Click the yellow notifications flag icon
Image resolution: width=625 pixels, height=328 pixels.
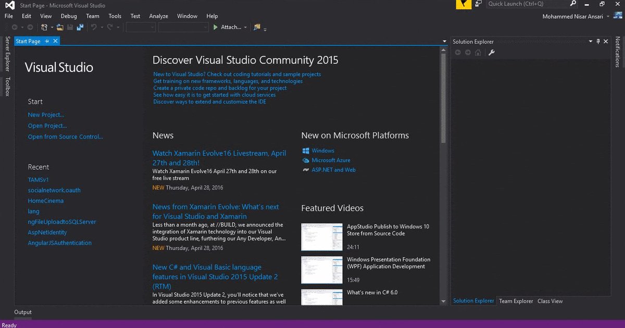pyautogui.click(x=463, y=4)
